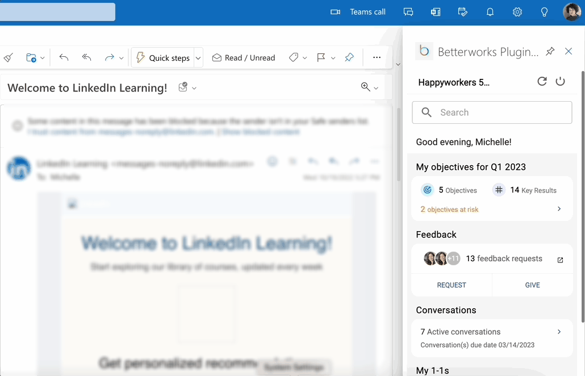Viewport: 585px width, 376px height.
Task: Open Settings gear in the header
Action: click(517, 12)
